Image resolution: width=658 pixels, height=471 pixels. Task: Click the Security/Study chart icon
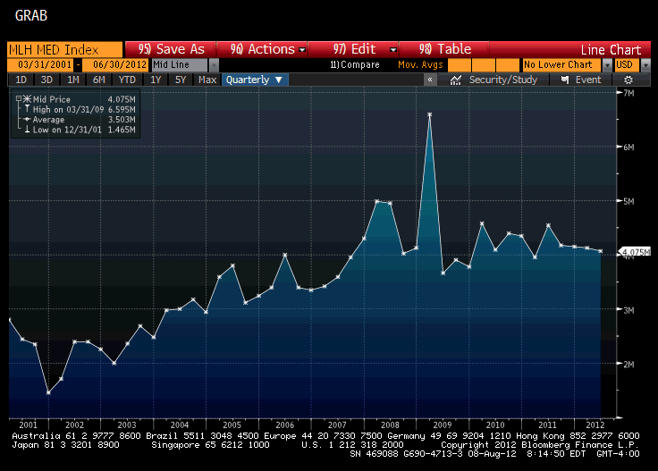click(456, 80)
